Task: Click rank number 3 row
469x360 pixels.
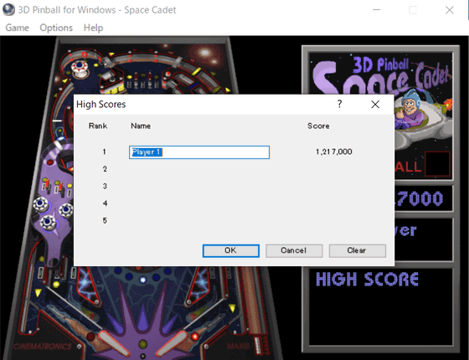Action: (x=105, y=186)
